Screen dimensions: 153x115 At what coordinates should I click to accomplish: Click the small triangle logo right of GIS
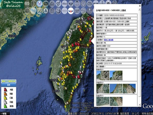click(x=46, y=11)
